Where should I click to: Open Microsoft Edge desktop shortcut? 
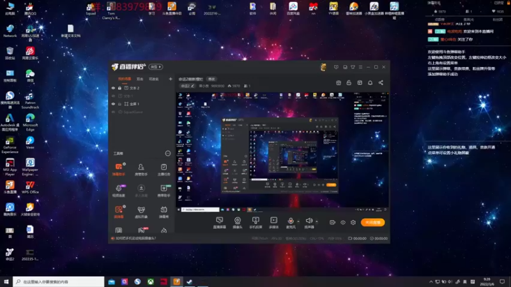[30, 122]
